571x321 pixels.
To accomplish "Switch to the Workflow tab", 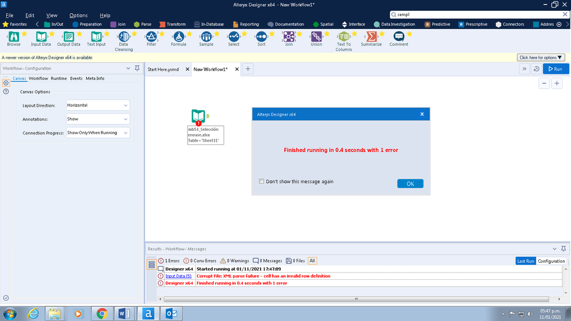I will 38,78.
